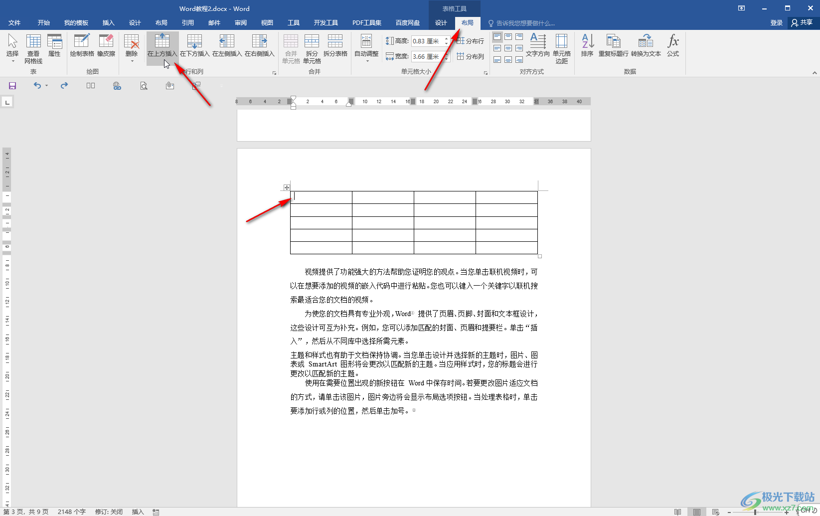Screen dimensions: 820x516
Task: Click the Save icon in quick access toolbar
Action: pyautogui.click(x=12, y=86)
